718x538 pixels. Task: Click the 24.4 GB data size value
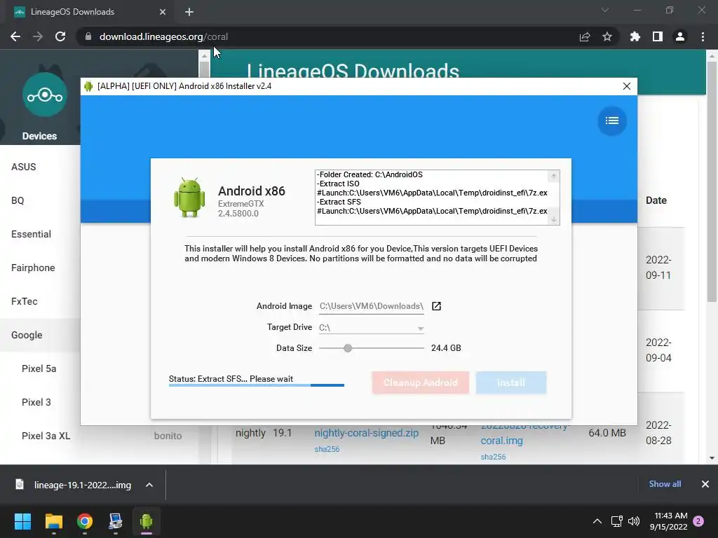tap(446, 348)
